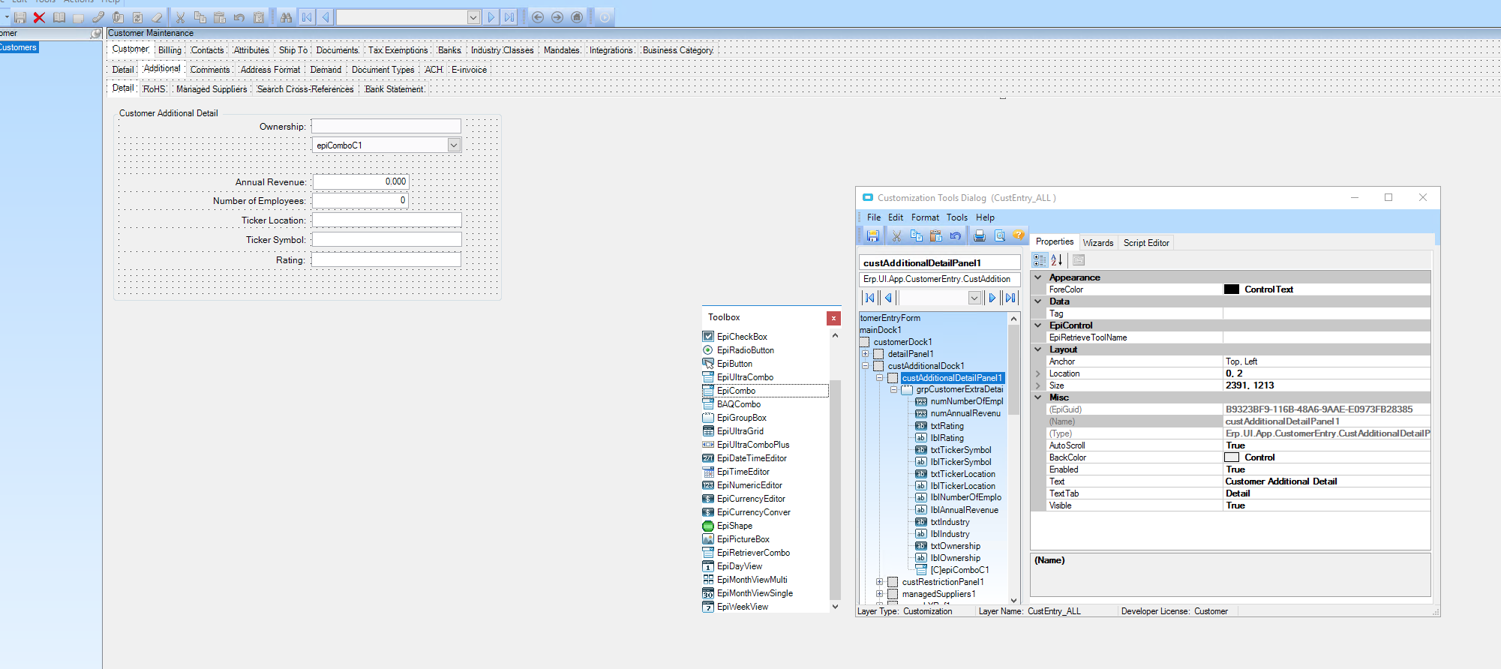Click the red X delete icon in main toolbar
The width and height of the screenshot is (1501, 669).
pos(40,16)
